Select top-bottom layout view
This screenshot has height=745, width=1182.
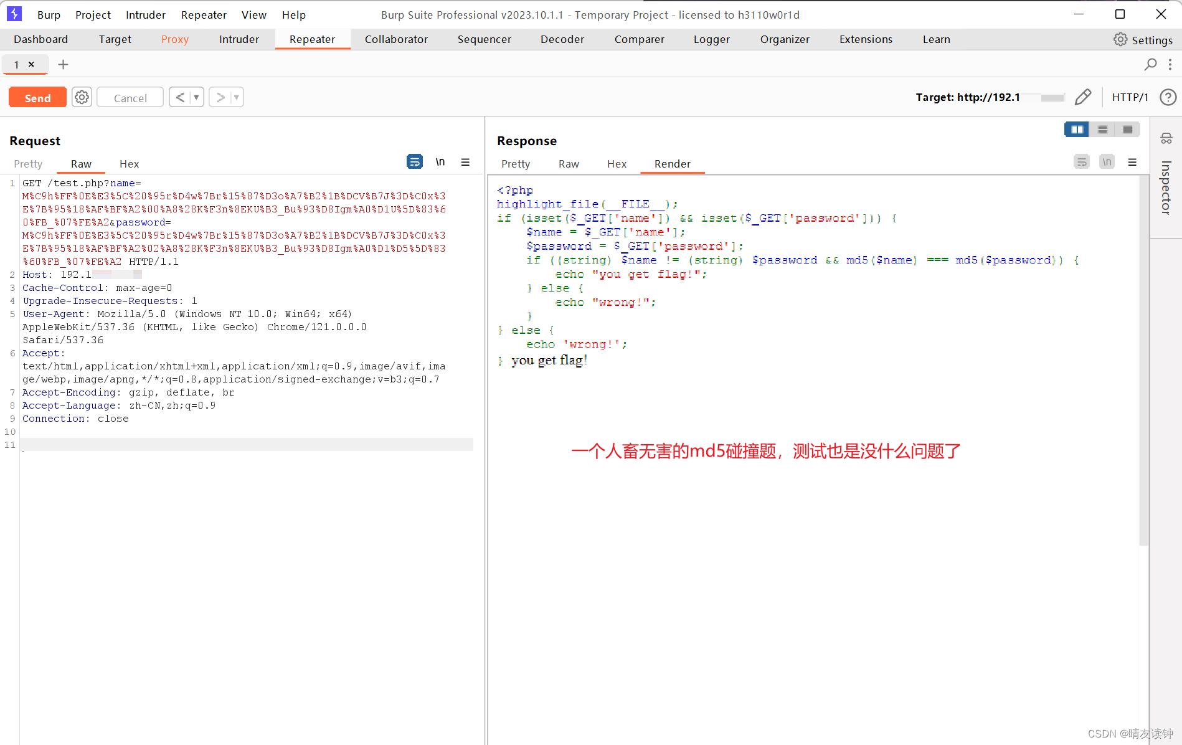1102,130
